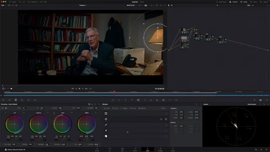
Task: Open the Key palette icon
Action: tap(164, 100)
